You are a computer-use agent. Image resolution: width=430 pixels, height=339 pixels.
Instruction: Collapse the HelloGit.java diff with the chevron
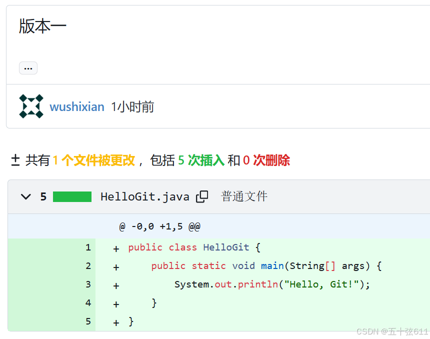click(25, 196)
